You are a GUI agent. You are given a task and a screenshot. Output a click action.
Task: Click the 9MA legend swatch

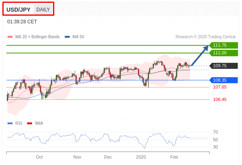(29, 123)
